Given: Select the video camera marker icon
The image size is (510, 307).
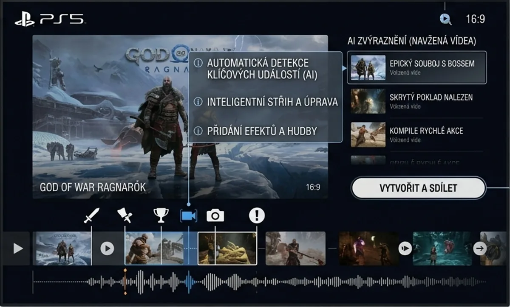Looking at the screenshot, I should (x=188, y=216).
